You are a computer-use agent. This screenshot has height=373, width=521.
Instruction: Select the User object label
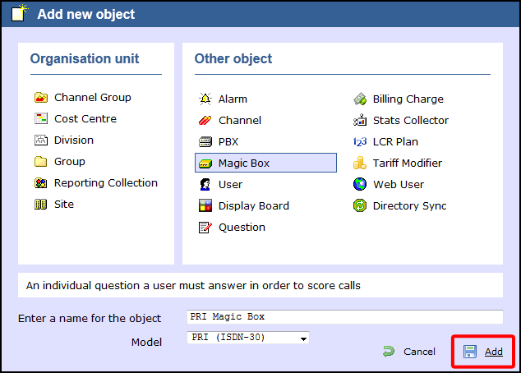click(230, 184)
